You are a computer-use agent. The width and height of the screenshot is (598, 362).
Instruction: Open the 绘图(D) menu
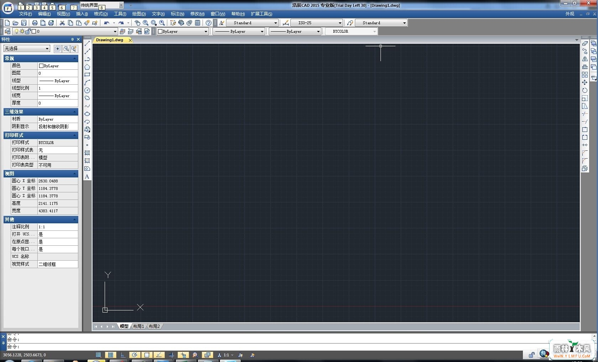[x=139, y=14]
